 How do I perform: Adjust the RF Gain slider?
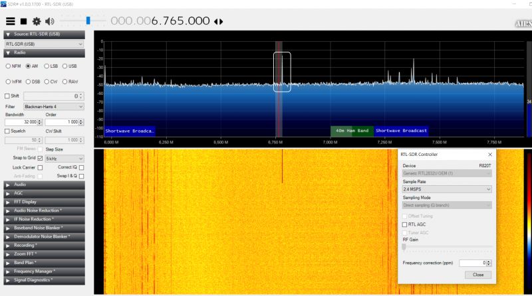tap(404, 247)
